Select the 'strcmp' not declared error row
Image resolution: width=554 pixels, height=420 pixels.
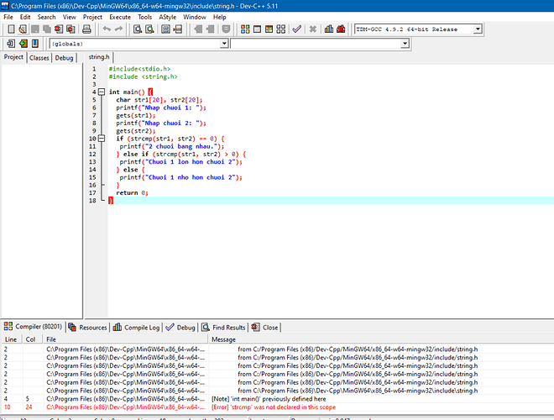click(252, 407)
